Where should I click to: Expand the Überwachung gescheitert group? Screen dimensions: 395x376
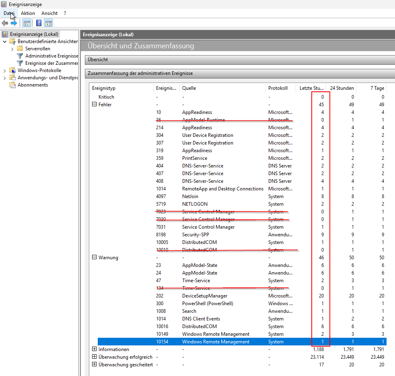(94, 364)
